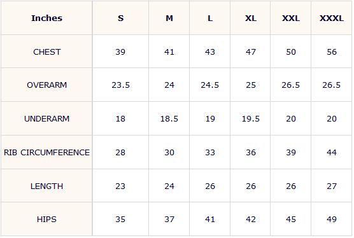This screenshot has height=238, width=354.
Task: Click the hips value 35 for S
Action: coord(120,219)
